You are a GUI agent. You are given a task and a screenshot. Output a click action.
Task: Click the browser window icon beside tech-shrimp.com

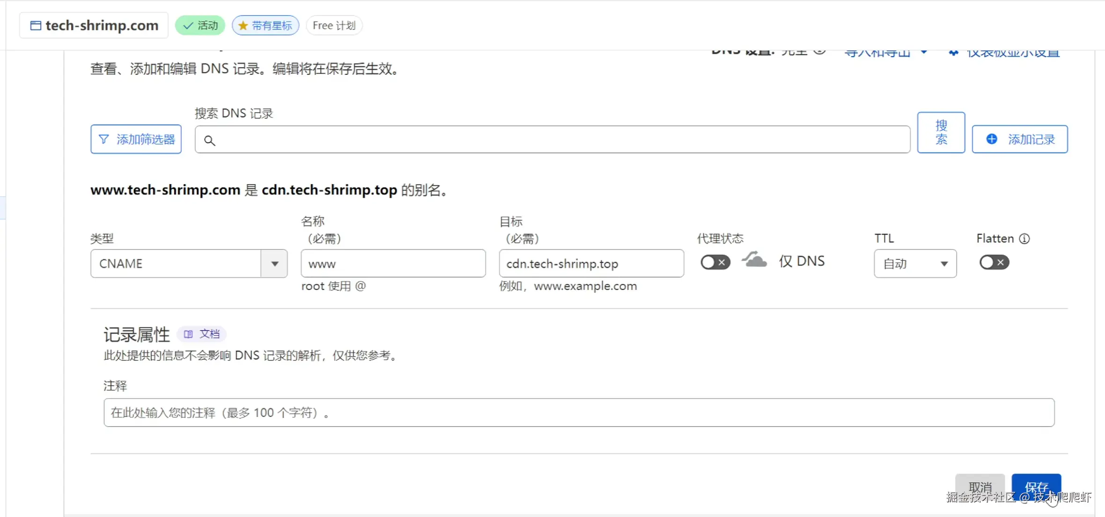pos(36,26)
